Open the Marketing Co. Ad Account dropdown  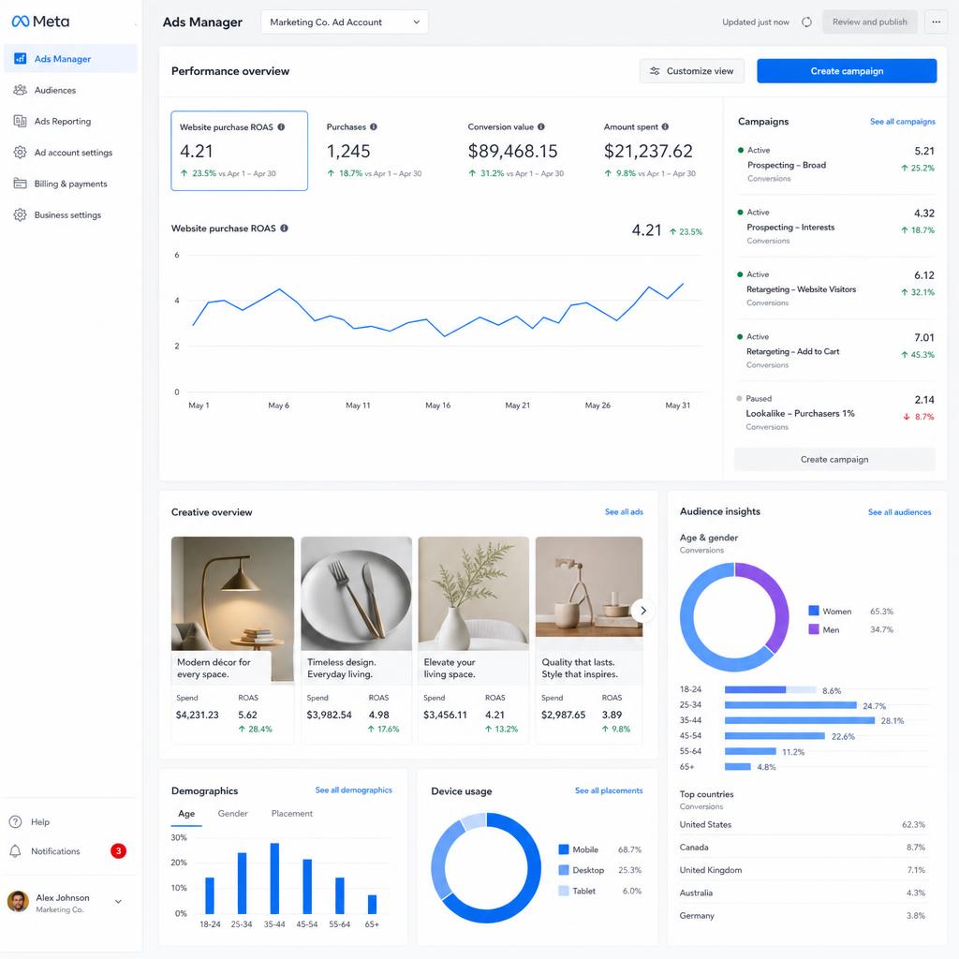point(345,22)
